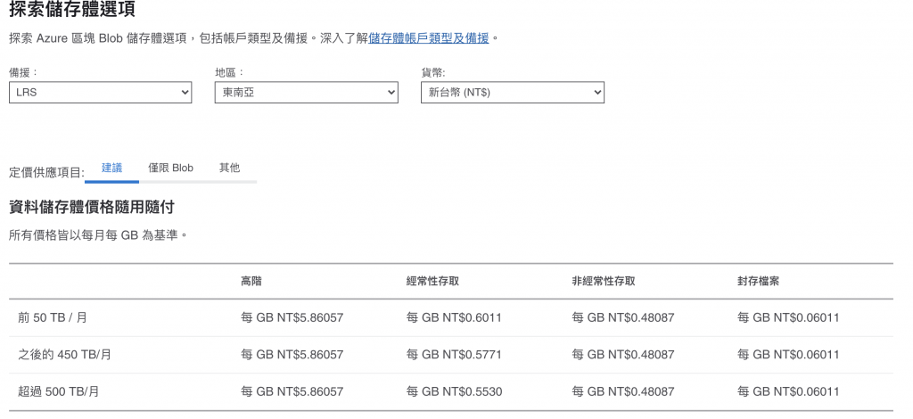
Task: Switch to the 僅限 Blob tab
Action: coord(170,168)
